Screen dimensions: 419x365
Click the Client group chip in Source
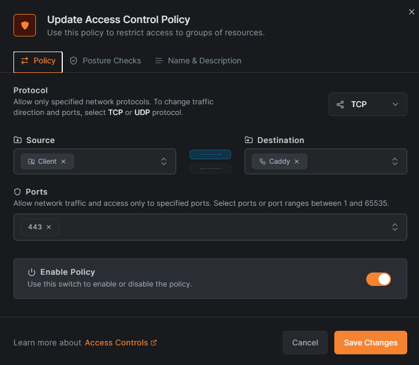[x=43, y=161]
